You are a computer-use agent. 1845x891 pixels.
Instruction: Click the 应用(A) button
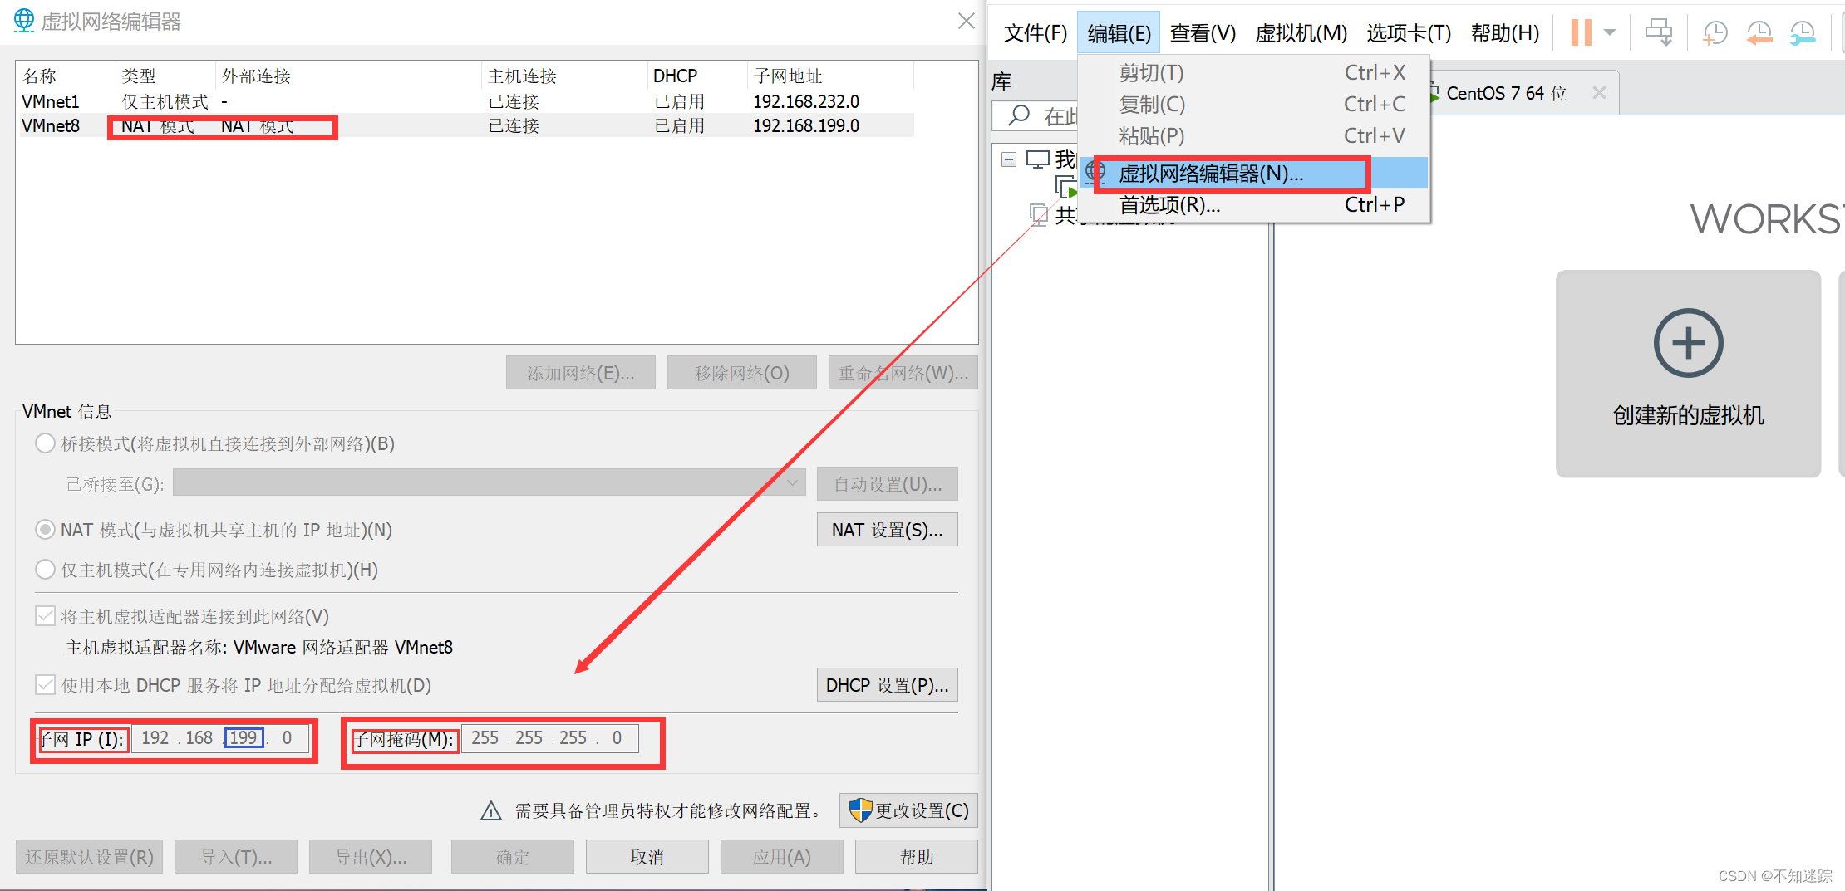tap(781, 857)
